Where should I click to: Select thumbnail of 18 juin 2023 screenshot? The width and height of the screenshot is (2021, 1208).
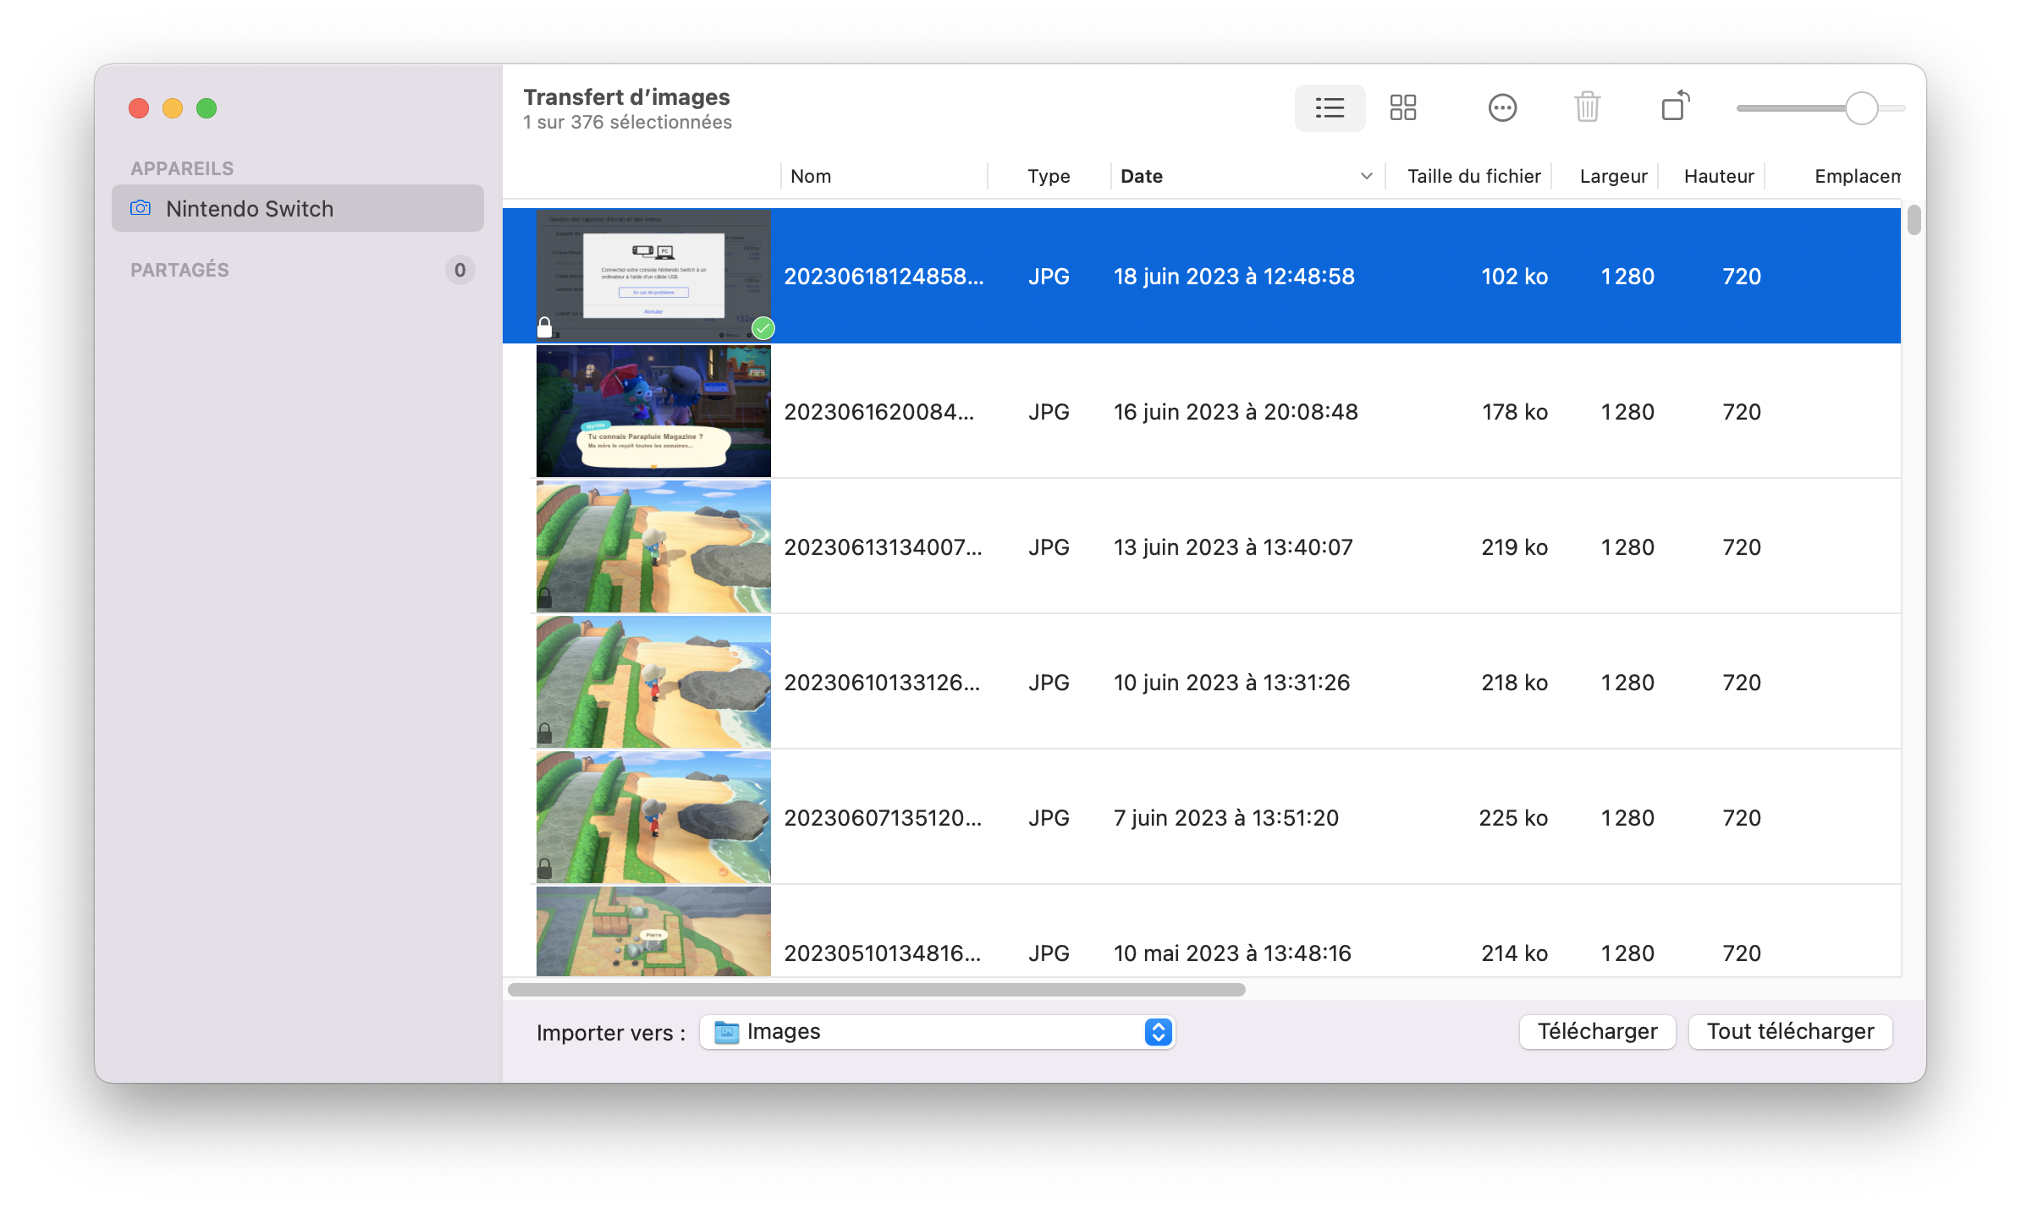(653, 276)
